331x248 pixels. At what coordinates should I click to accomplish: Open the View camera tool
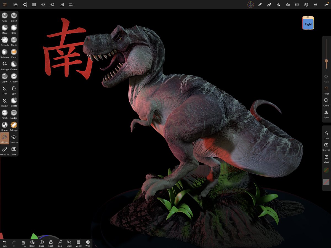(x=14, y=150)
